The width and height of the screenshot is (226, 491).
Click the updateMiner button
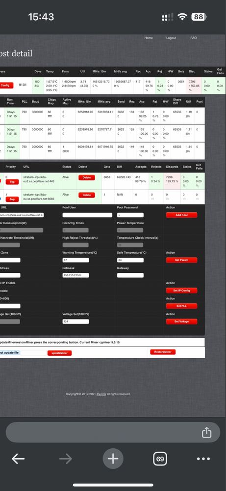(60, 353)
